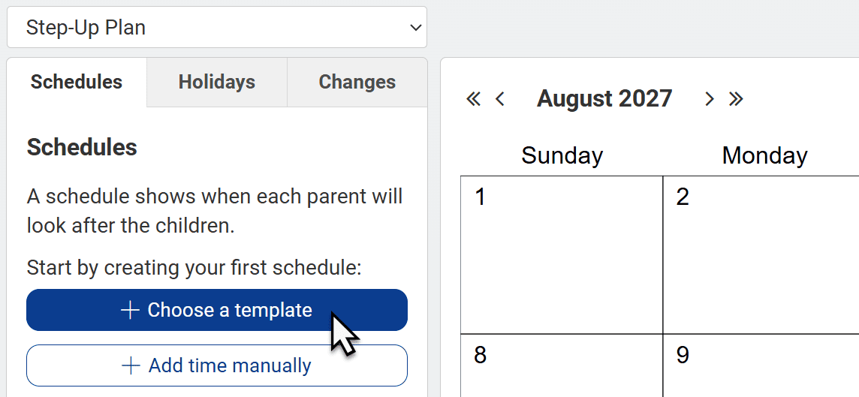Select August 1 on the calendar
This screenshot has height=397, width=859.
pos(562,255)
